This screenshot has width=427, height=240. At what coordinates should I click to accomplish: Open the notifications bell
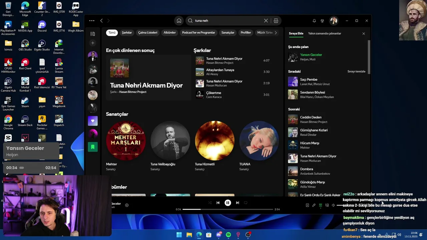pyautogui.click(x=314, y=21)
